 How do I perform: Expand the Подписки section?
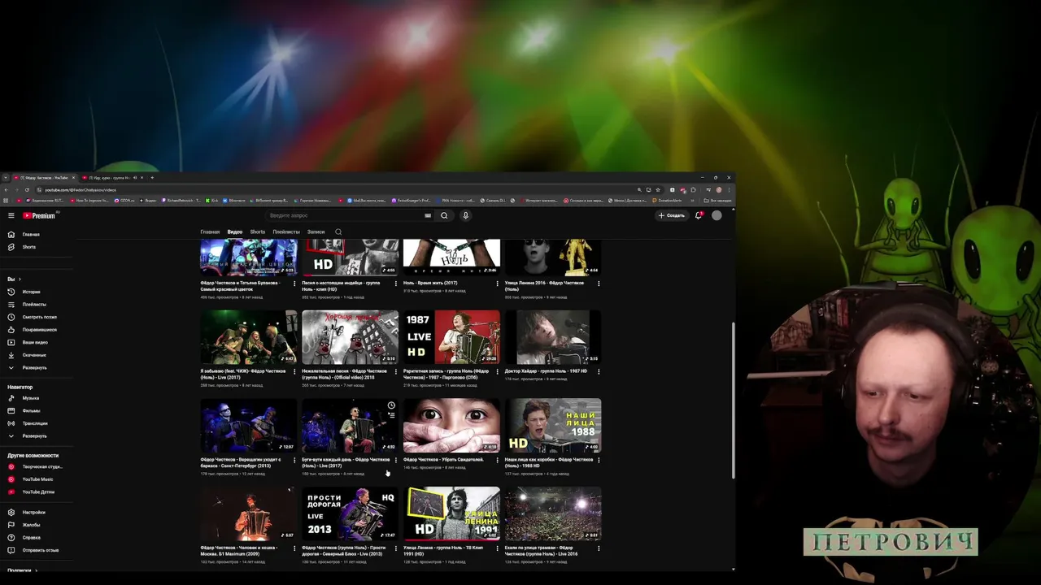[x=23, y=570]
